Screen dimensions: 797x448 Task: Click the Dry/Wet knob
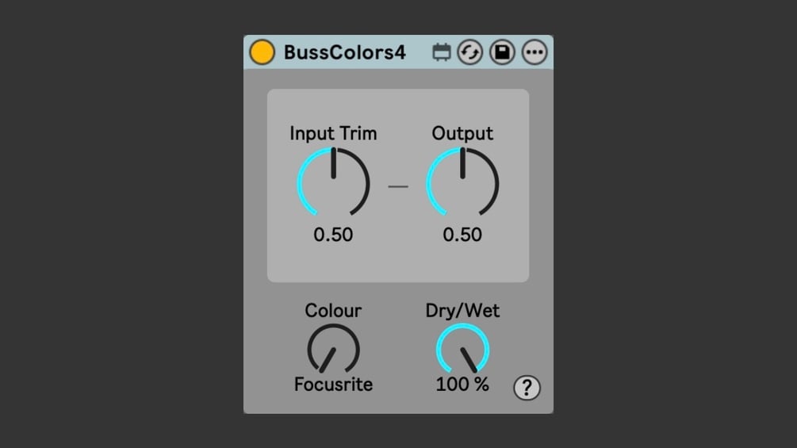coord(462,349)
